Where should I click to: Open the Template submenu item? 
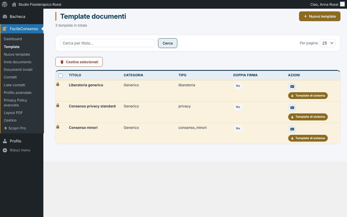click(x=12, y=47)
